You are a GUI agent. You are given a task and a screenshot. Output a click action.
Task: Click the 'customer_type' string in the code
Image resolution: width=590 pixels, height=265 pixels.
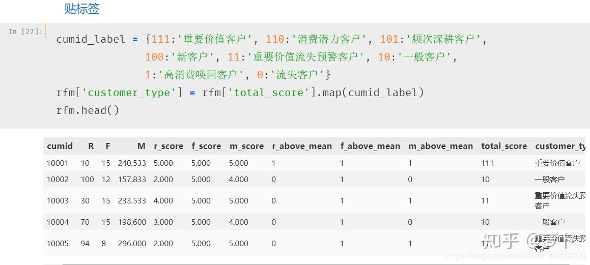click(129, 93)
